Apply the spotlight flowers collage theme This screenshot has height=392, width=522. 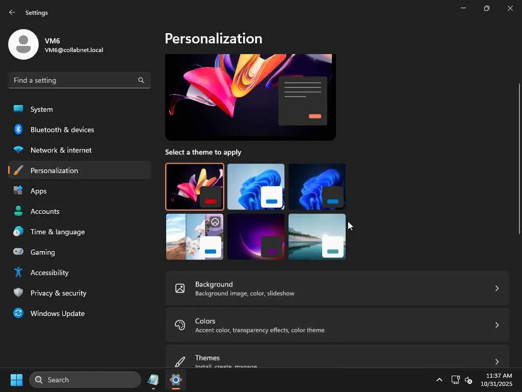(195, 237)
